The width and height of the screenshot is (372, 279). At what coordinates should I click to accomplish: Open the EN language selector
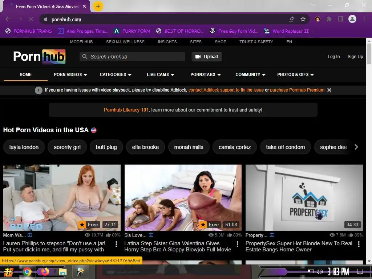click(x=289, y=42)
